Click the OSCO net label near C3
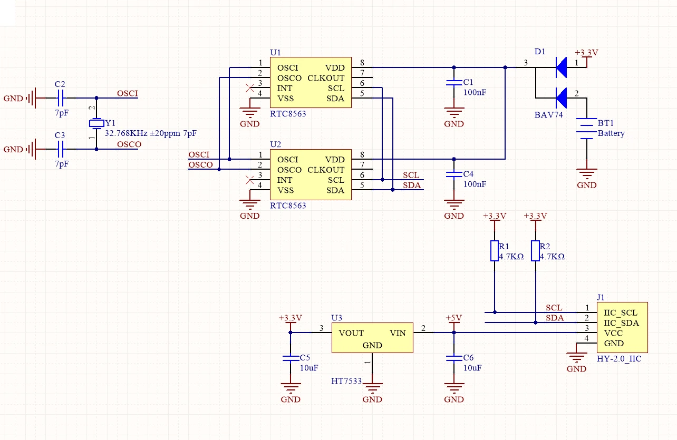 tap(129, 144)
